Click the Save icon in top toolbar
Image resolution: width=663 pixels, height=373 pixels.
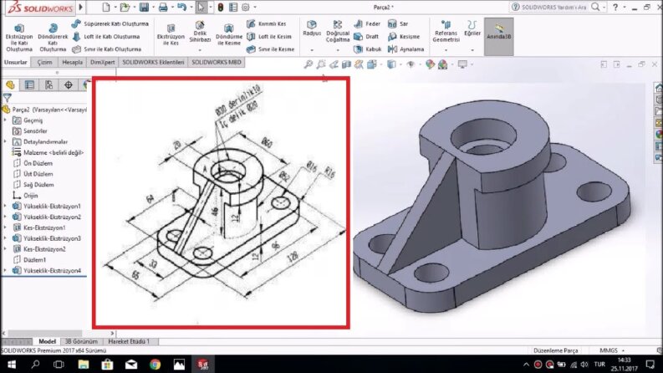144,8
